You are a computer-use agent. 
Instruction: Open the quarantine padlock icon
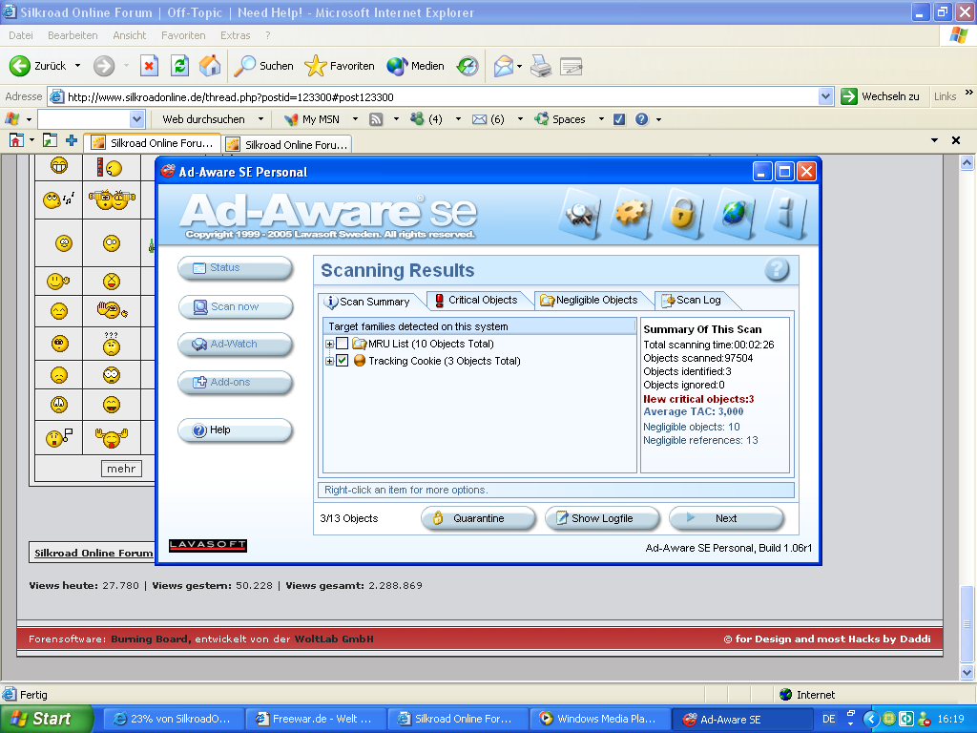point(680,213)
